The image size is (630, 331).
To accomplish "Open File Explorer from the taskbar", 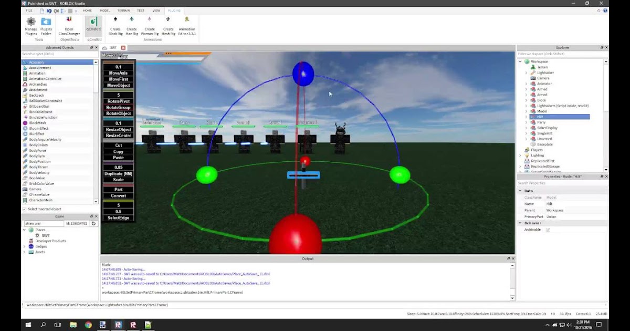I will (73, 325).
